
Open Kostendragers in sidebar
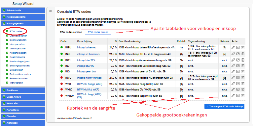coord(17,57)
